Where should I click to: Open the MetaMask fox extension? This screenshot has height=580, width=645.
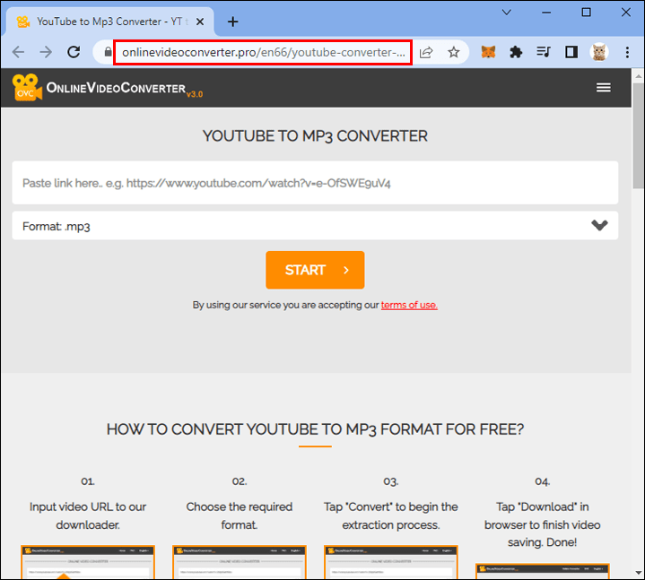(488, 52)
